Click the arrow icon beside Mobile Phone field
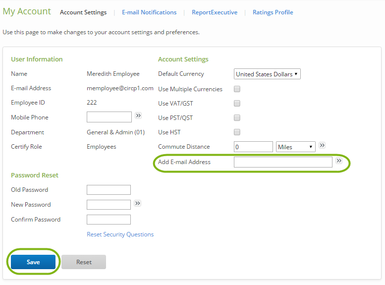This screenshot has height=285, width=385. 138,115
